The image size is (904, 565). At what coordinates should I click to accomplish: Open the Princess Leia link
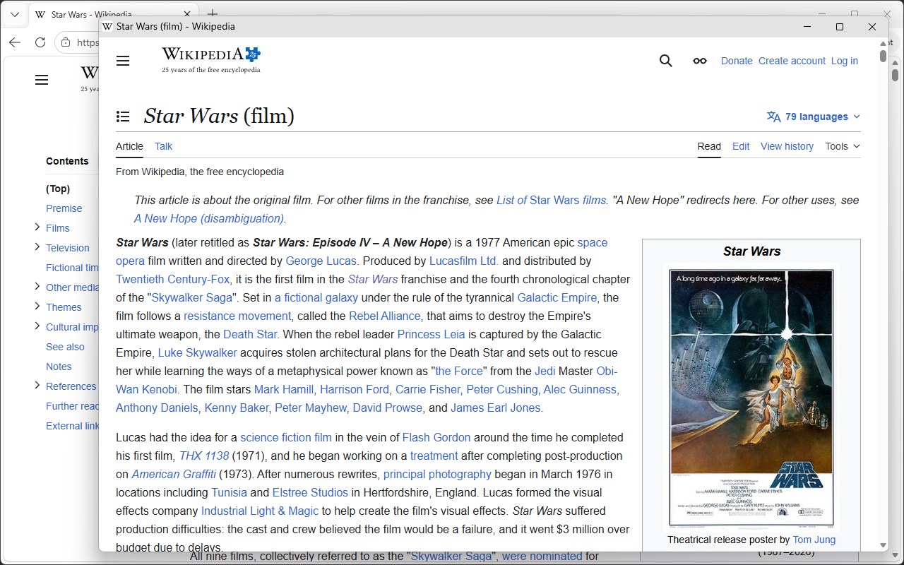pos(432,334)
